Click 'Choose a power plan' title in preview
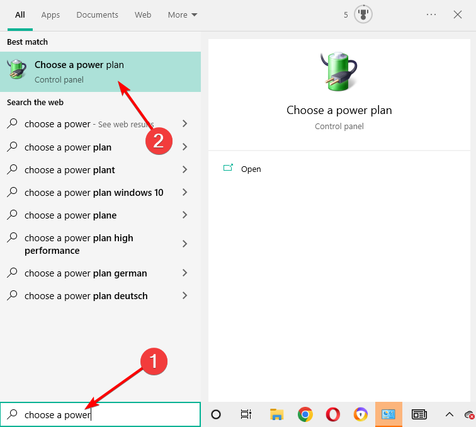476x427 pixels. click(x=339, y=110)
